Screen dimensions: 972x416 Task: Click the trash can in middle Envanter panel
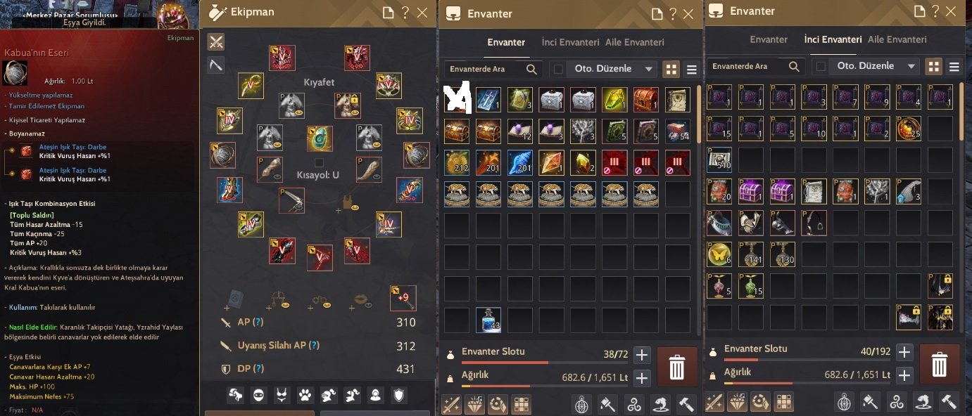676,367
